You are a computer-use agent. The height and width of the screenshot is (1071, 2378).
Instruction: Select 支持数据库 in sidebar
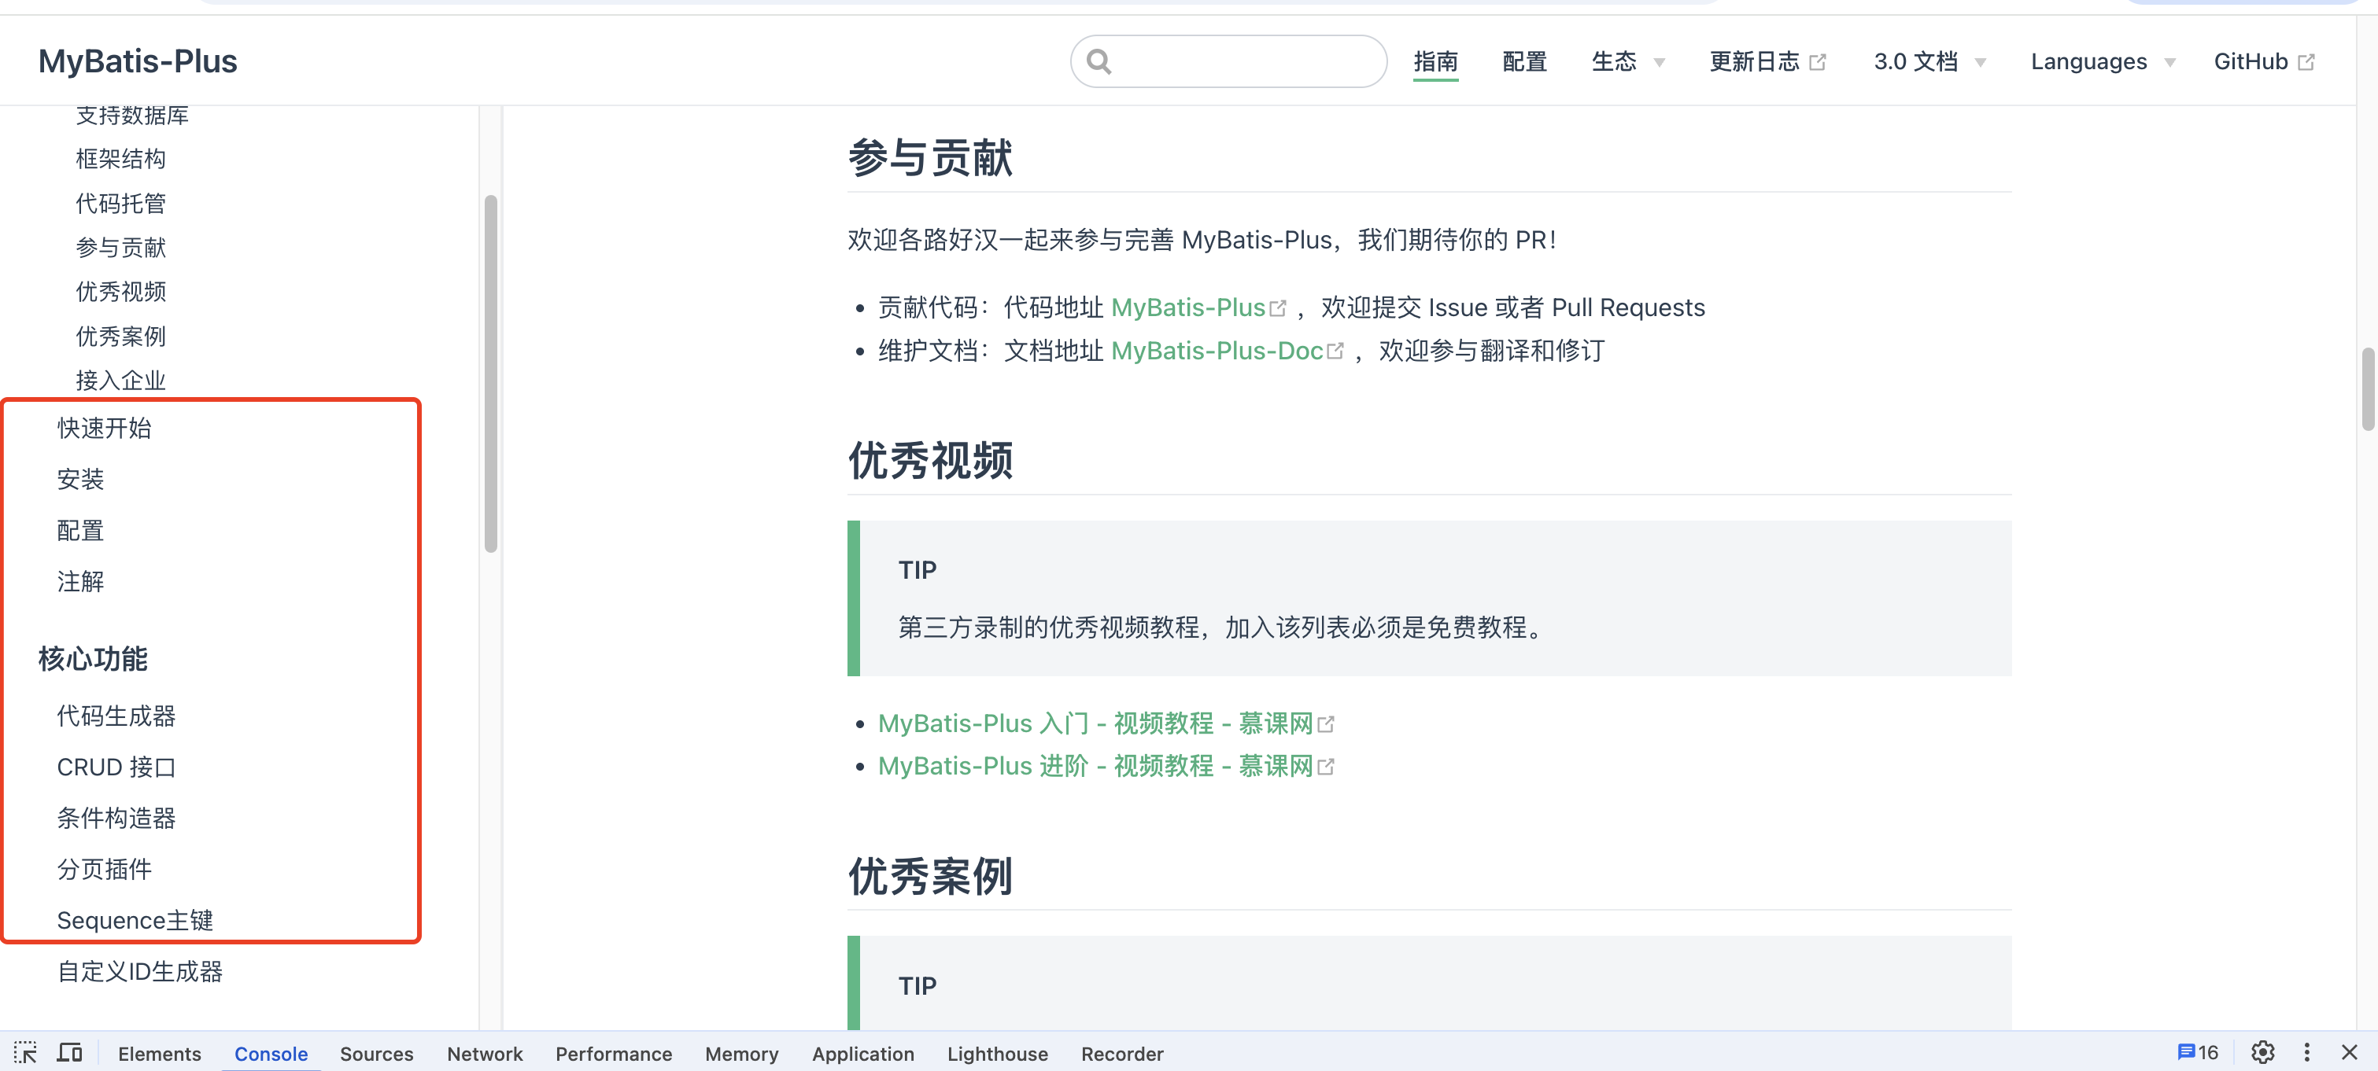click(x=132, y=116)
